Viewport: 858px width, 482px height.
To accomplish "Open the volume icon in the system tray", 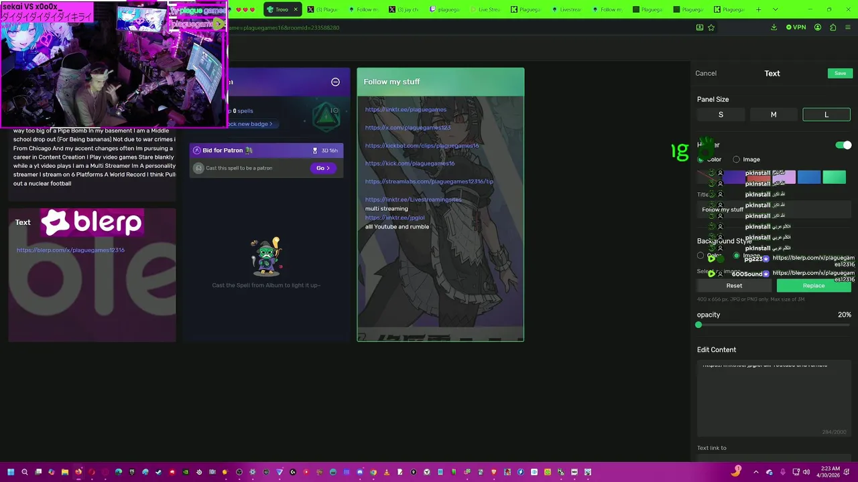I will point(806,472).
